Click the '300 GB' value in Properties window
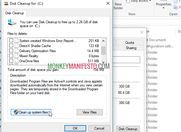 click(124, 86)
